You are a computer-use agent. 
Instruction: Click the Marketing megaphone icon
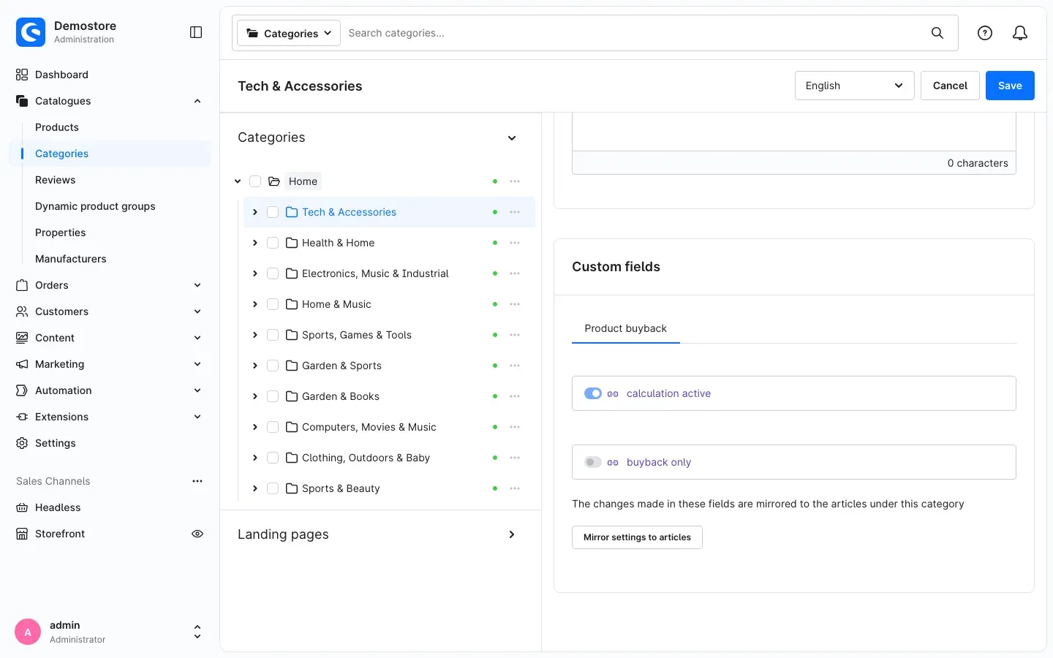[22, 364]
